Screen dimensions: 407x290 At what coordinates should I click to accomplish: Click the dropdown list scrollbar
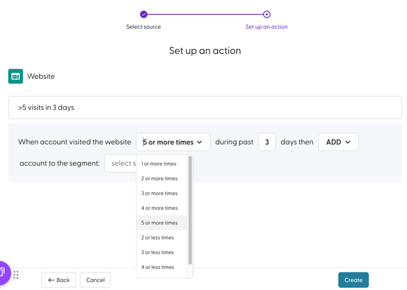pyautogui.click(x=190, y=210)
